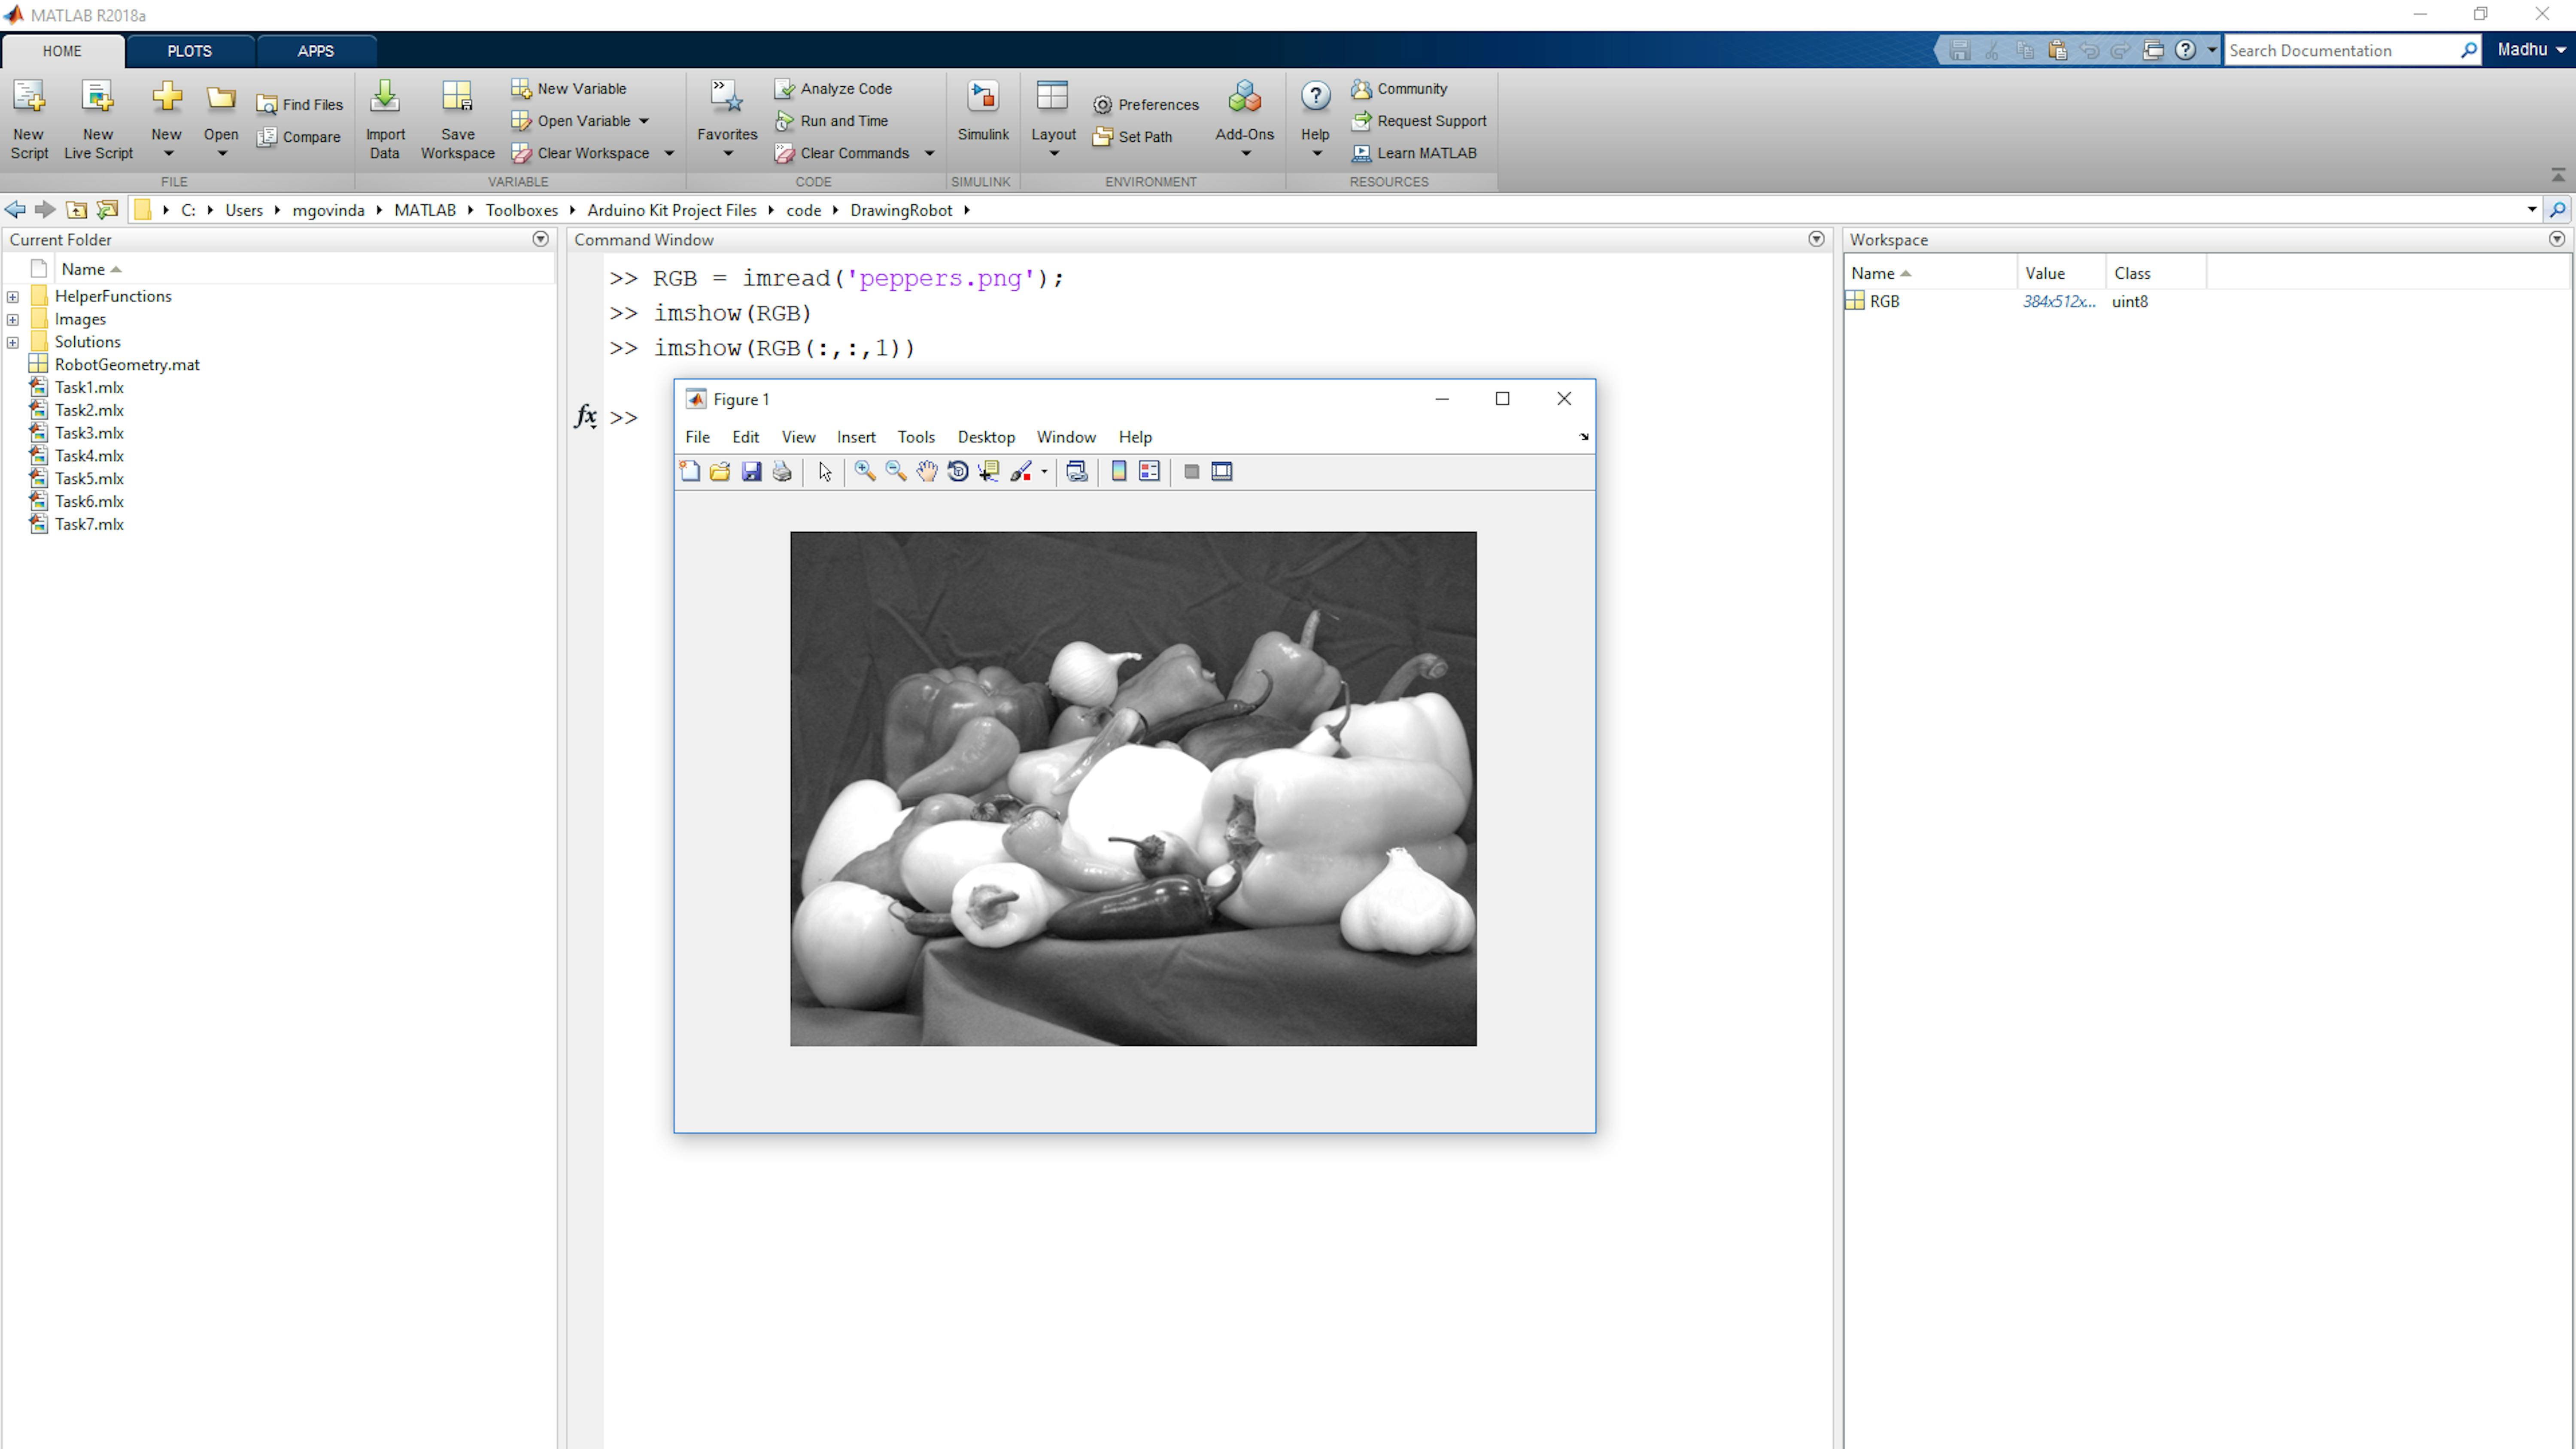Click the Compare button
2576x1449 pixels.
pyautogui.click(x=298, y=137)
